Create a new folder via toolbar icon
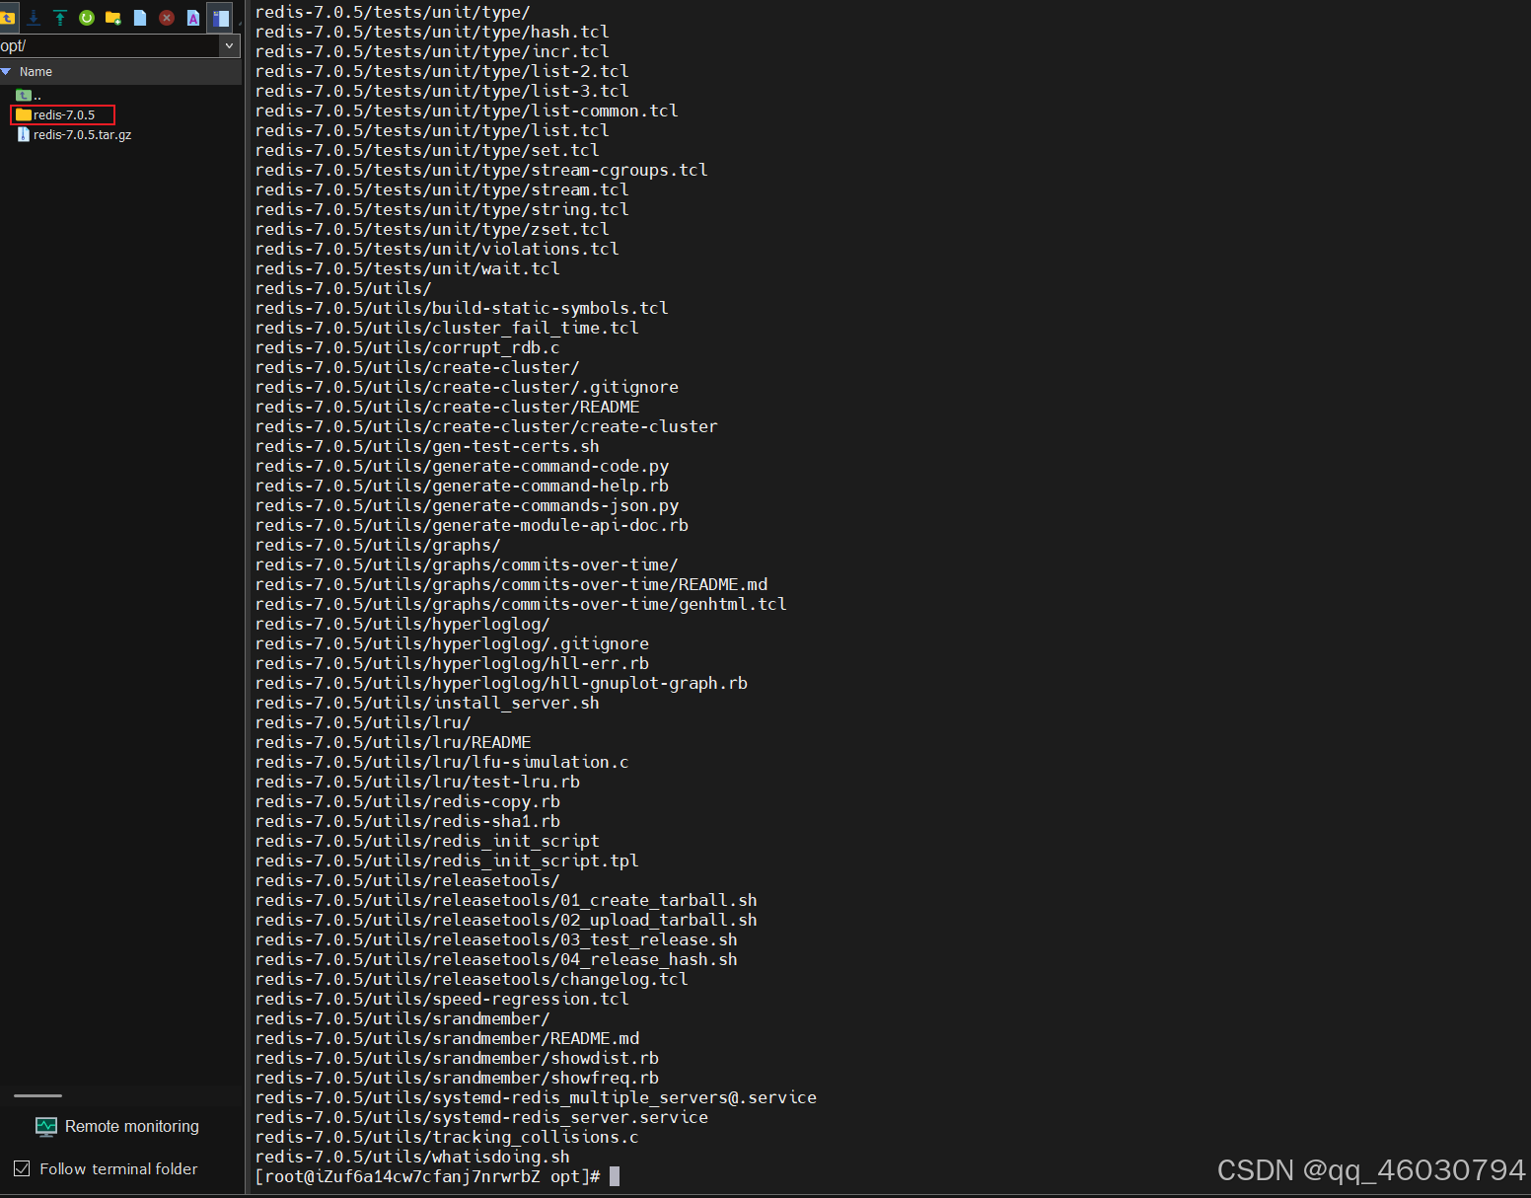The height and width of the screenshot is (1198, 1531). [113, 18]
